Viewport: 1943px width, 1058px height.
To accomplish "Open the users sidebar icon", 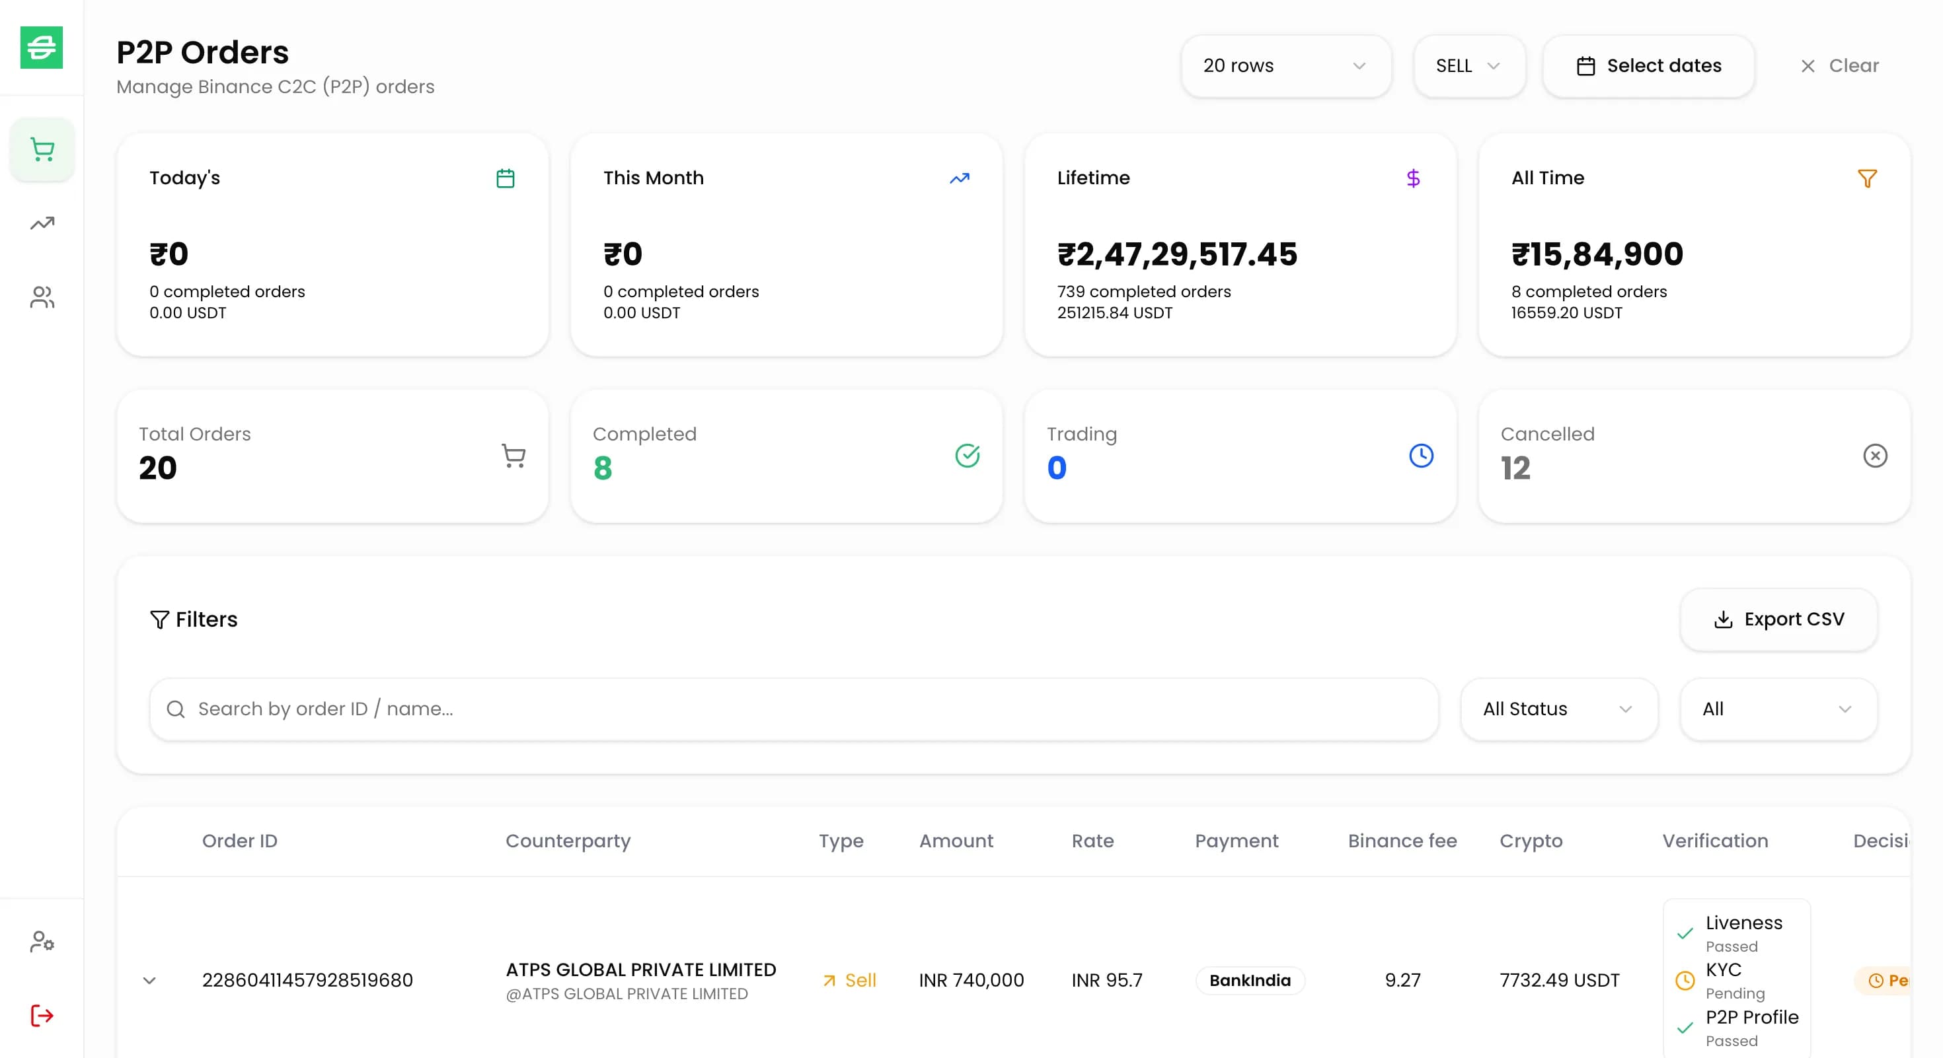I will (42, 297).
